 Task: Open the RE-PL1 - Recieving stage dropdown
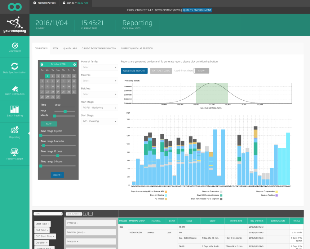[x=100, y=107]
